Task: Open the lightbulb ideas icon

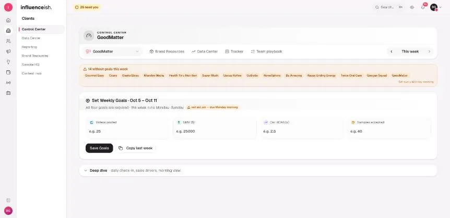Action: [x=8, y=62]
